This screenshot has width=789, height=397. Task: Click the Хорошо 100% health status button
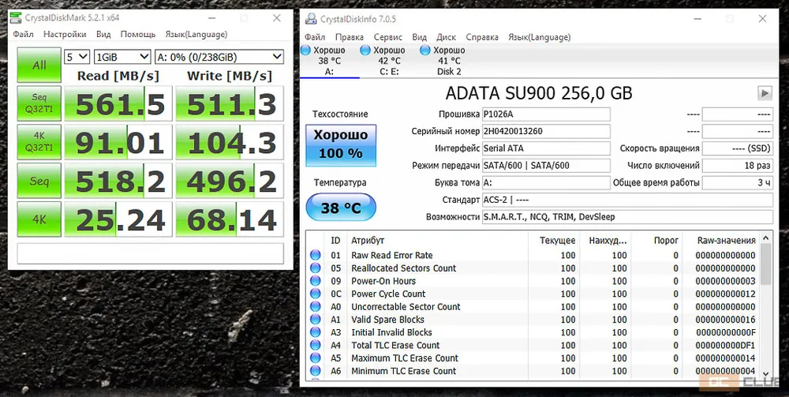click(340, 144)
